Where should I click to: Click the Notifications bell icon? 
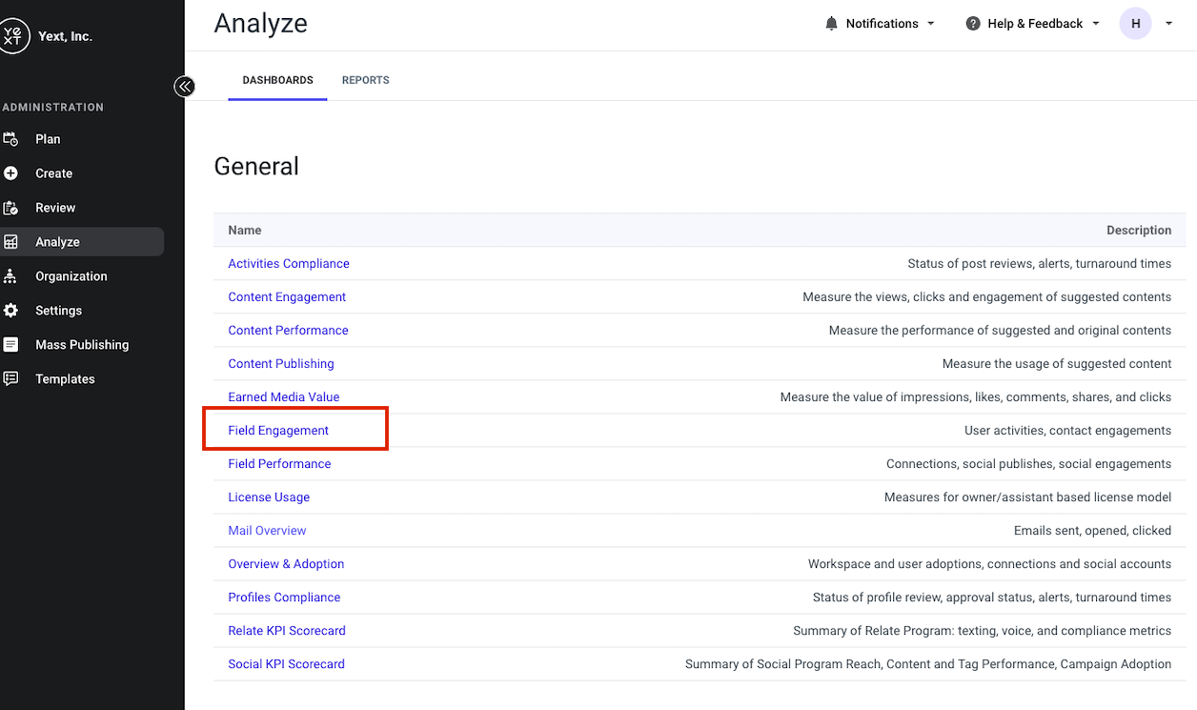coord(832,24)
